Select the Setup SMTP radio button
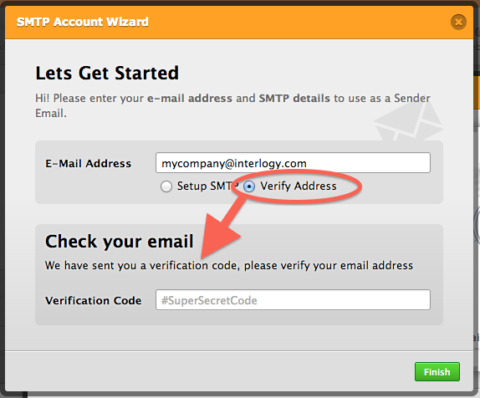 pyautogui.click(x=166, y=186)
